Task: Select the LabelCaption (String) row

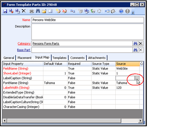Action: click(73, 78)
